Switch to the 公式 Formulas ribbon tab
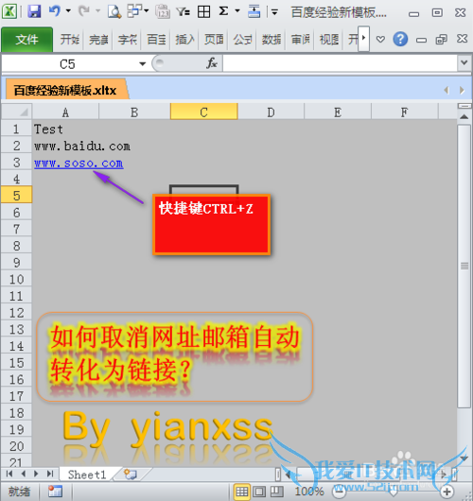 coord(243,40)
